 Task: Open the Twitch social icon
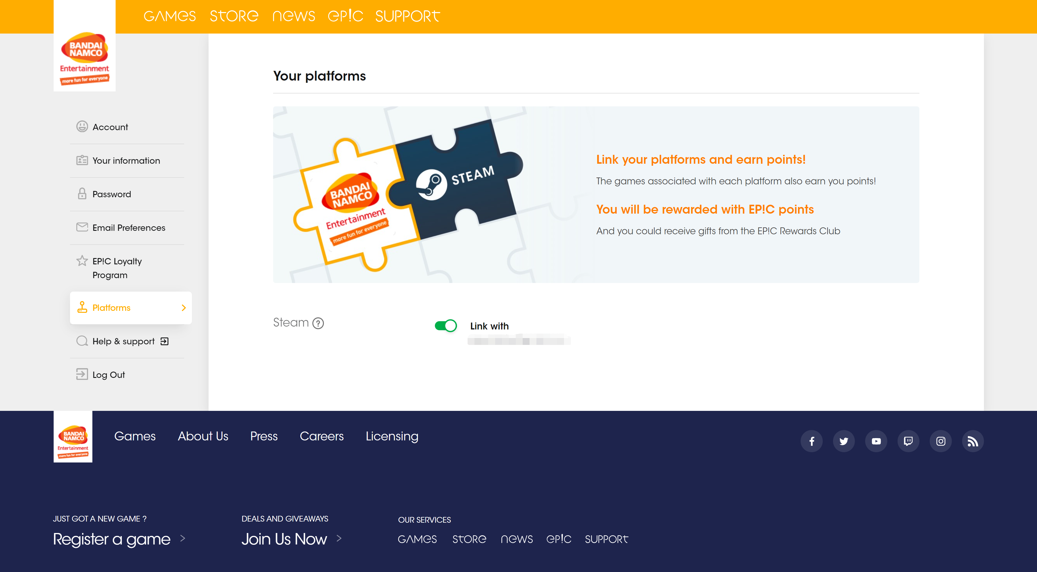click(908, 441)
